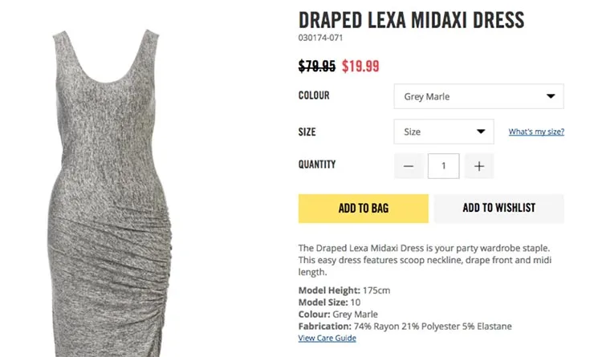Viewport: 602px width, 357px height.
Task: Click the crossed-out $79.95 original price
Action: click(317, 66)
